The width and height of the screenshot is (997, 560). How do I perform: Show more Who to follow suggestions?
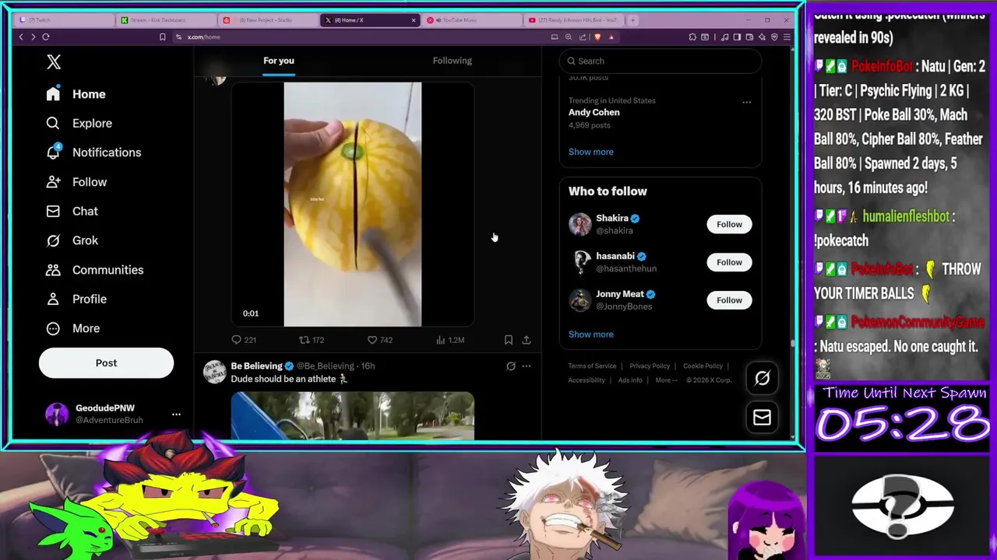(590, 334)
